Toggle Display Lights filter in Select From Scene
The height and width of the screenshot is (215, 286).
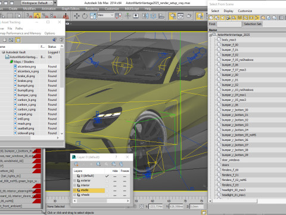click(223, 18)
